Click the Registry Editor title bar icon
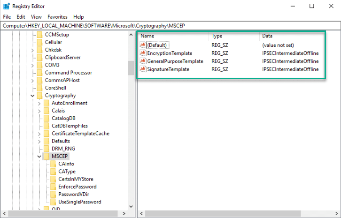 coord(7,6)
